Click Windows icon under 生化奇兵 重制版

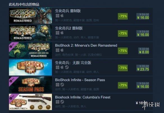tap(57, 16)
